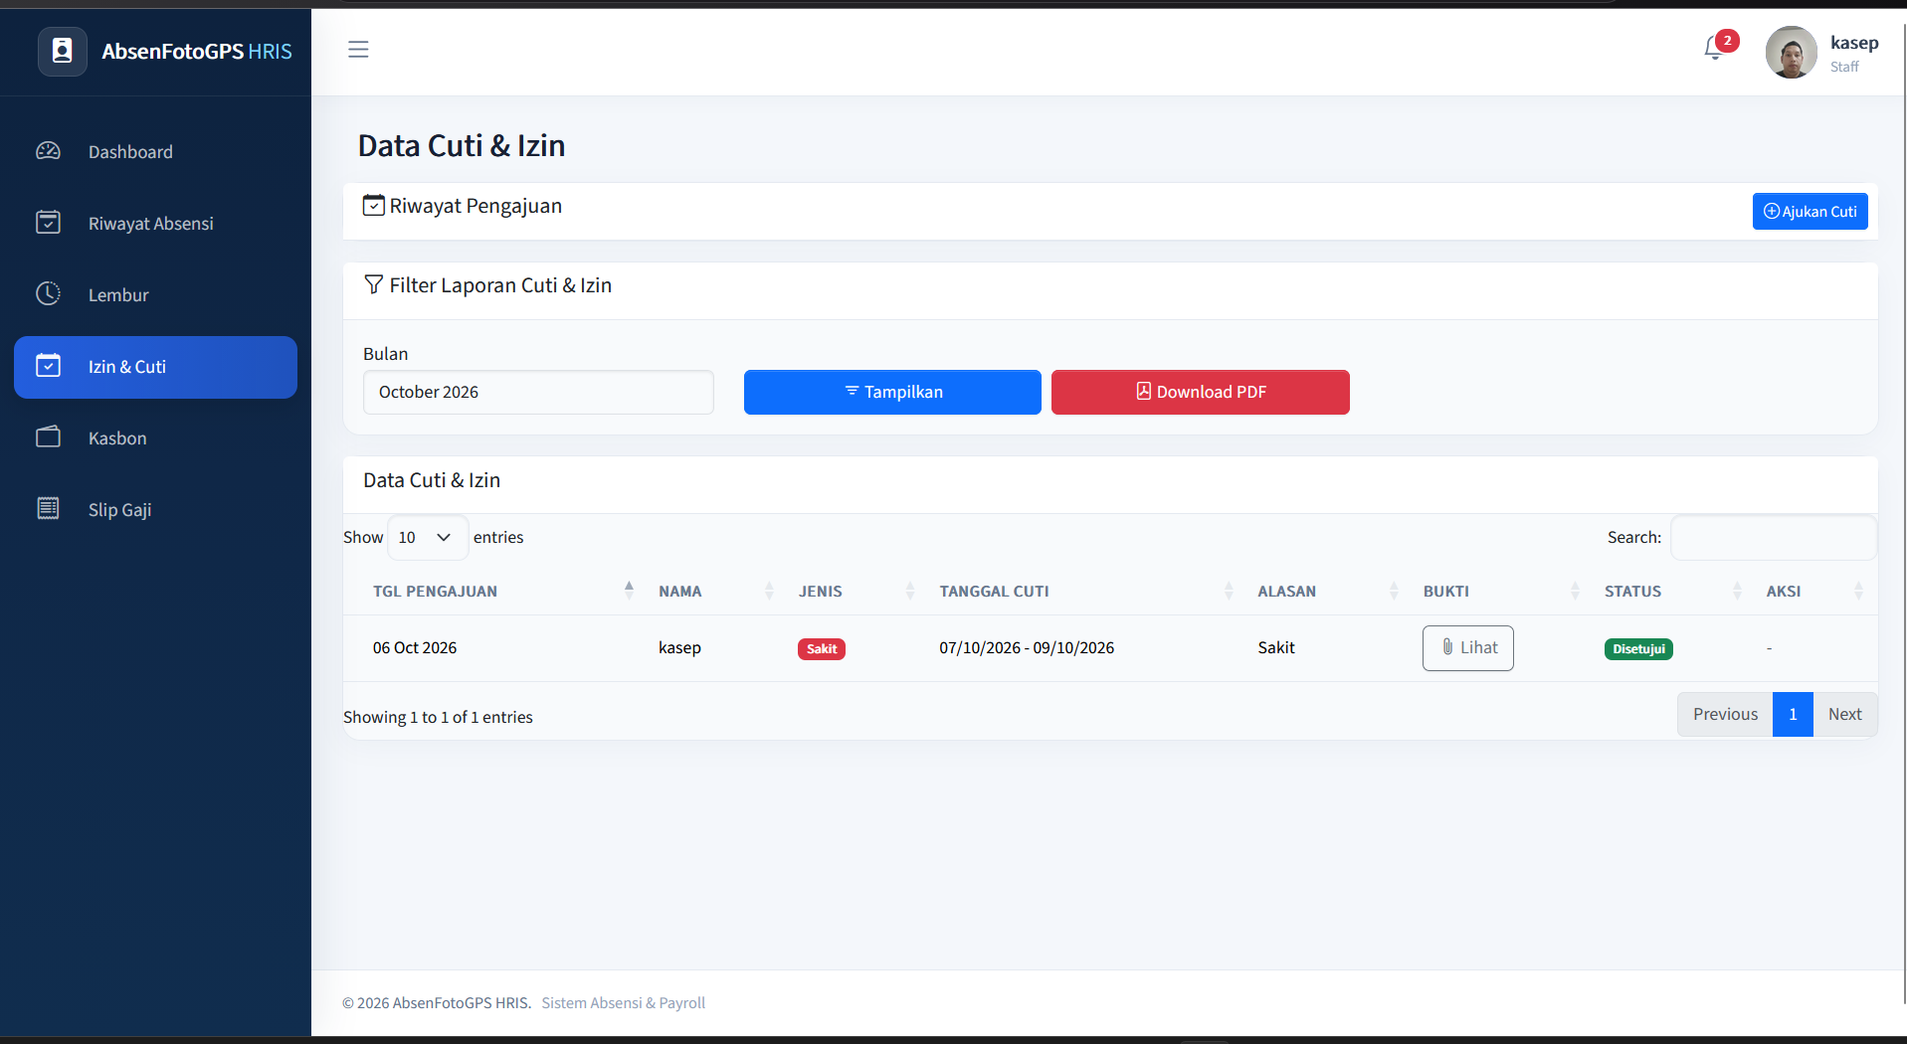Open Dashboard from the sidebar

click(155, 152)
